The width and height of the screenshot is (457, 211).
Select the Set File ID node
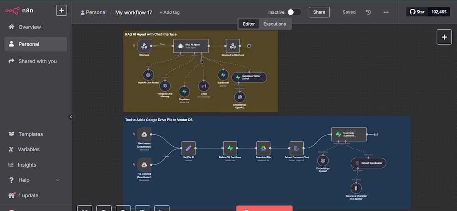click(x=188, y=148)
